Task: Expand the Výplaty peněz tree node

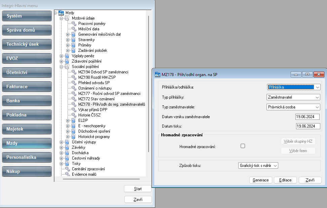Action: click(x=61, y=56)
